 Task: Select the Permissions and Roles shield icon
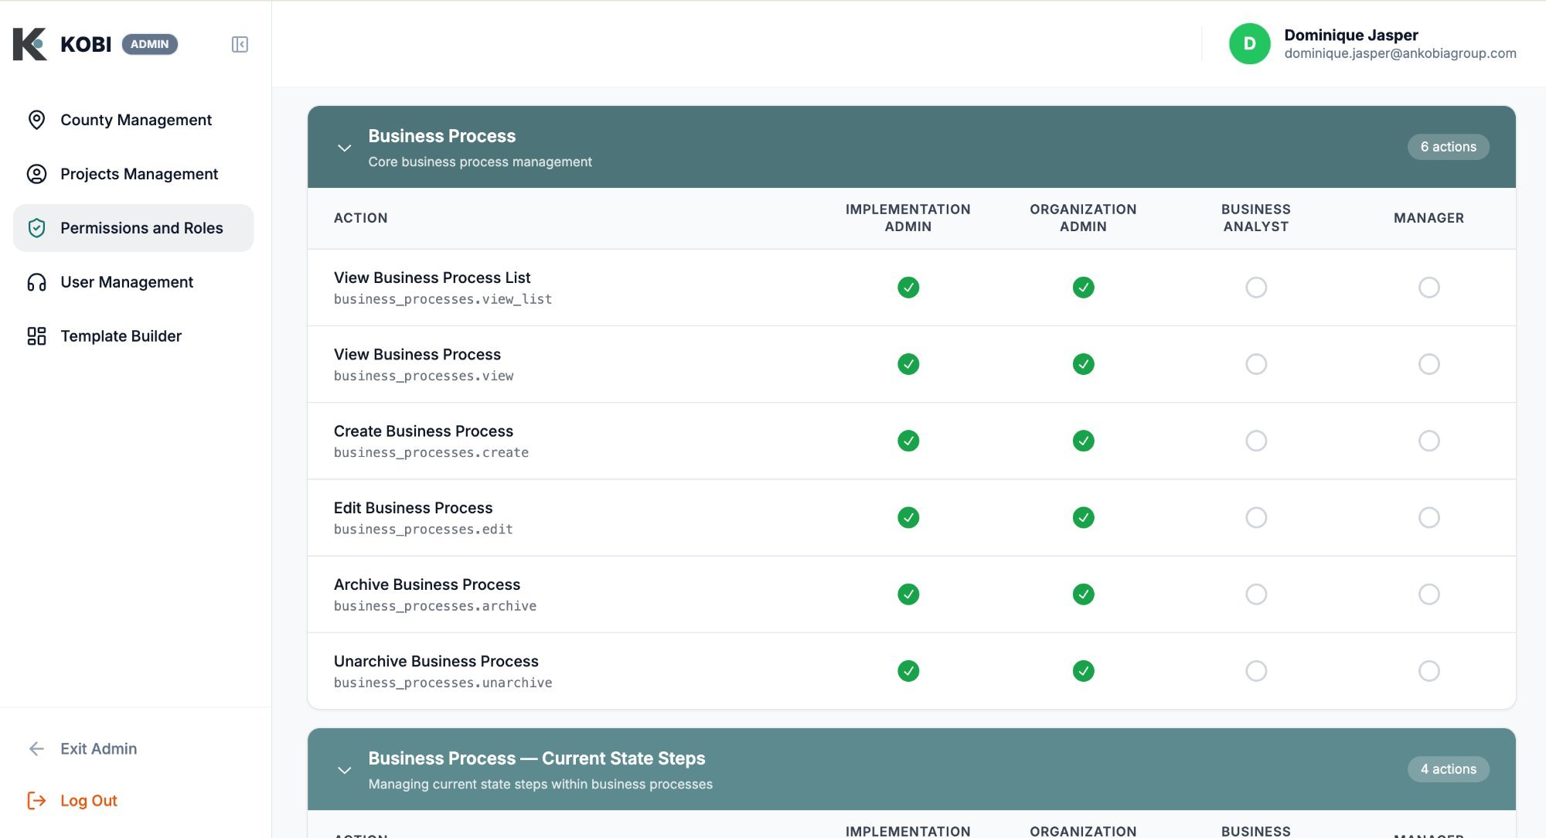36,227
